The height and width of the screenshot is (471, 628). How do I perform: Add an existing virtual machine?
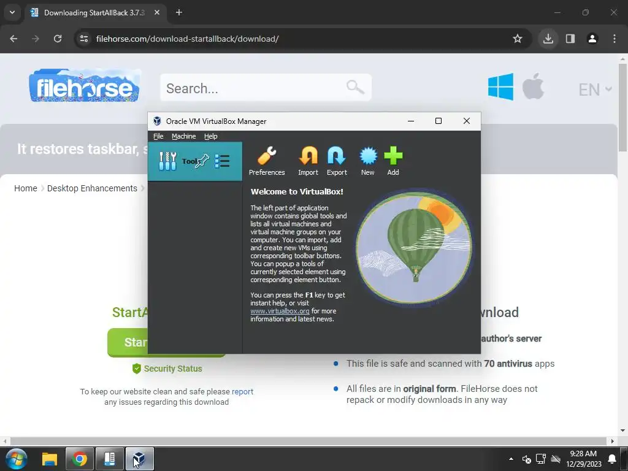click(393, 161)
